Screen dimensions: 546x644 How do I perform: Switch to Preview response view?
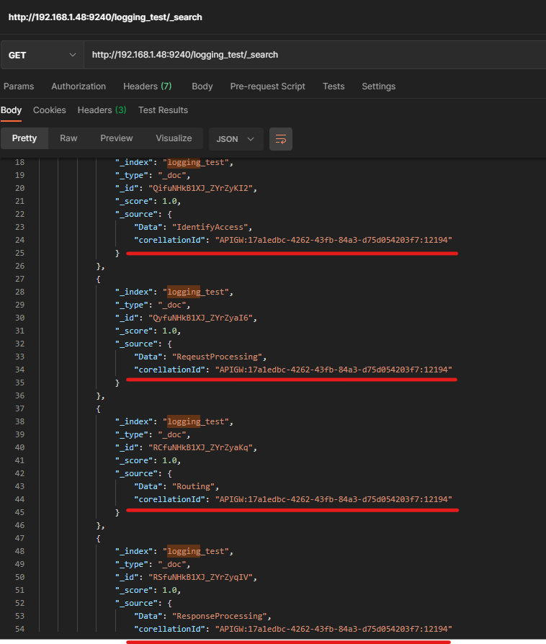(117, 138)
